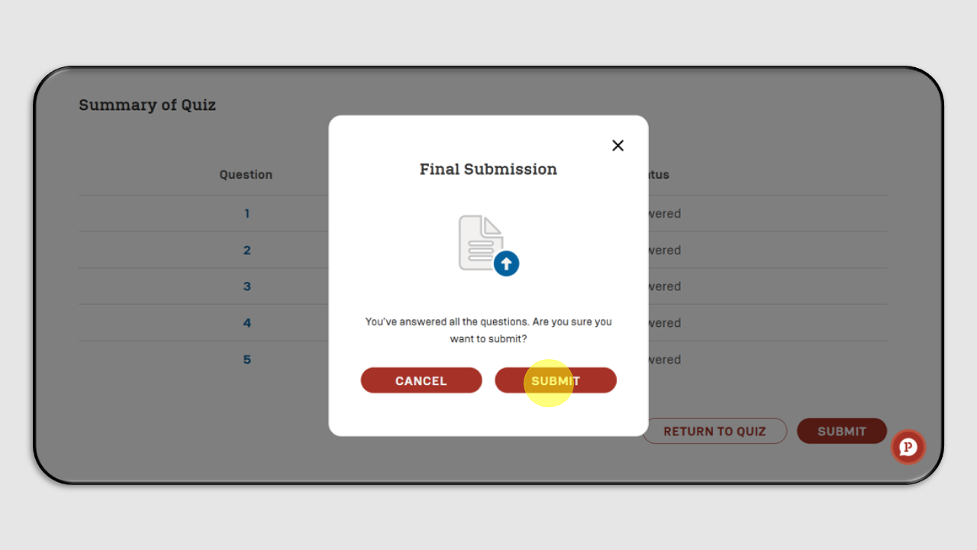Image resolution: width=977 pixels, height=550 pixels.
Task: Open question 5 link
Action: (x=247, y=360)
